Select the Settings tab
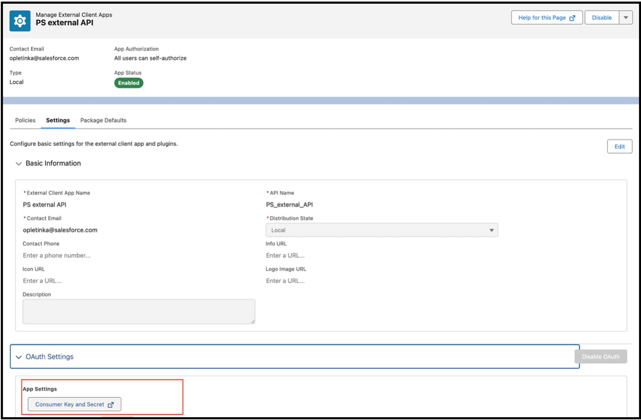This screenshot has width=641, height=420. pos(58,120)
